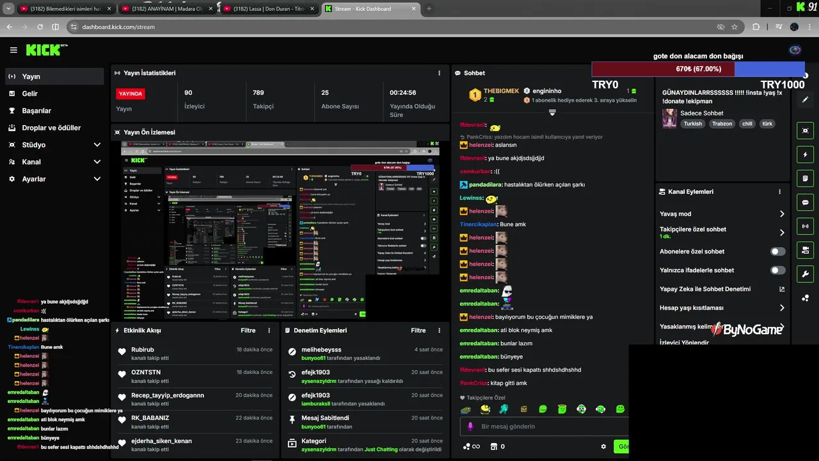Open the profile avatar in Kick header

tap(795, 50)
